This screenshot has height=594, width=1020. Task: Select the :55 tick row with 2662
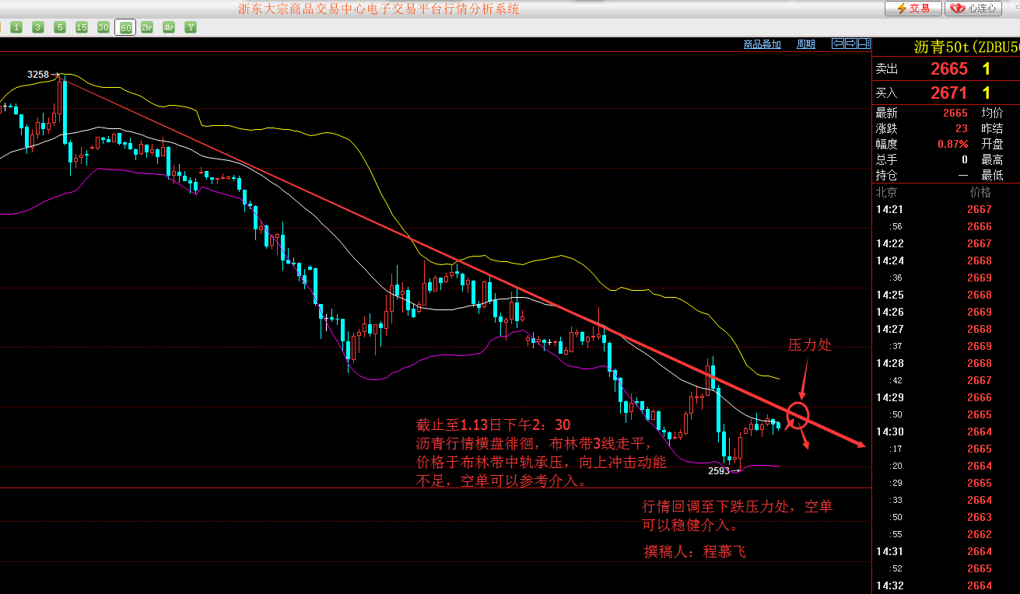pyautogui.click(x=946, y=534)
